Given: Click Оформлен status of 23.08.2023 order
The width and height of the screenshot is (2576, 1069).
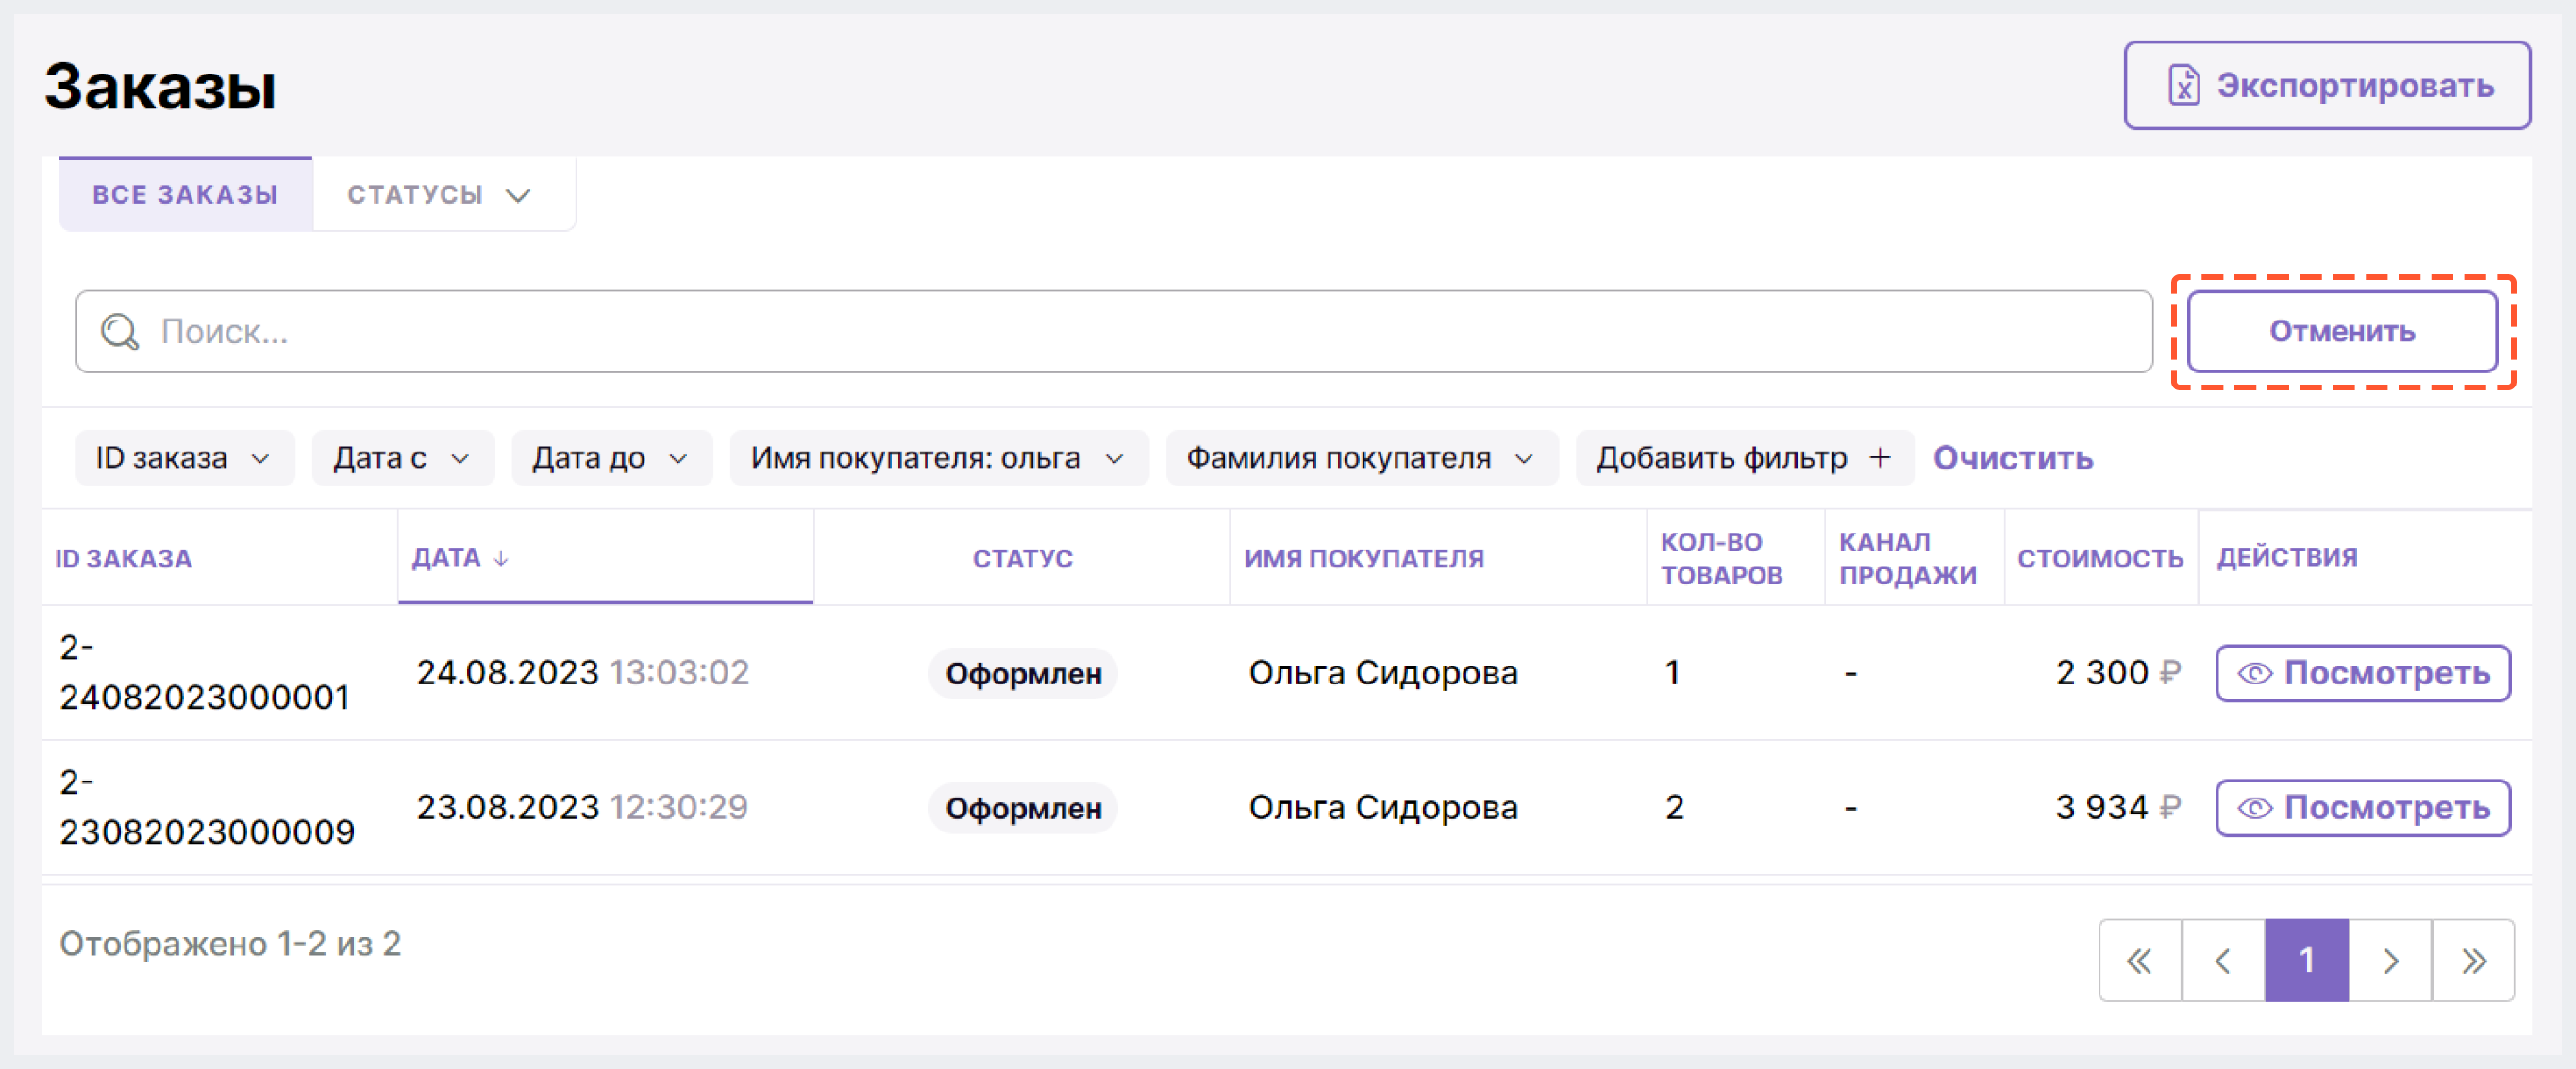Looking at the screenshot, I should point(1023,807).
